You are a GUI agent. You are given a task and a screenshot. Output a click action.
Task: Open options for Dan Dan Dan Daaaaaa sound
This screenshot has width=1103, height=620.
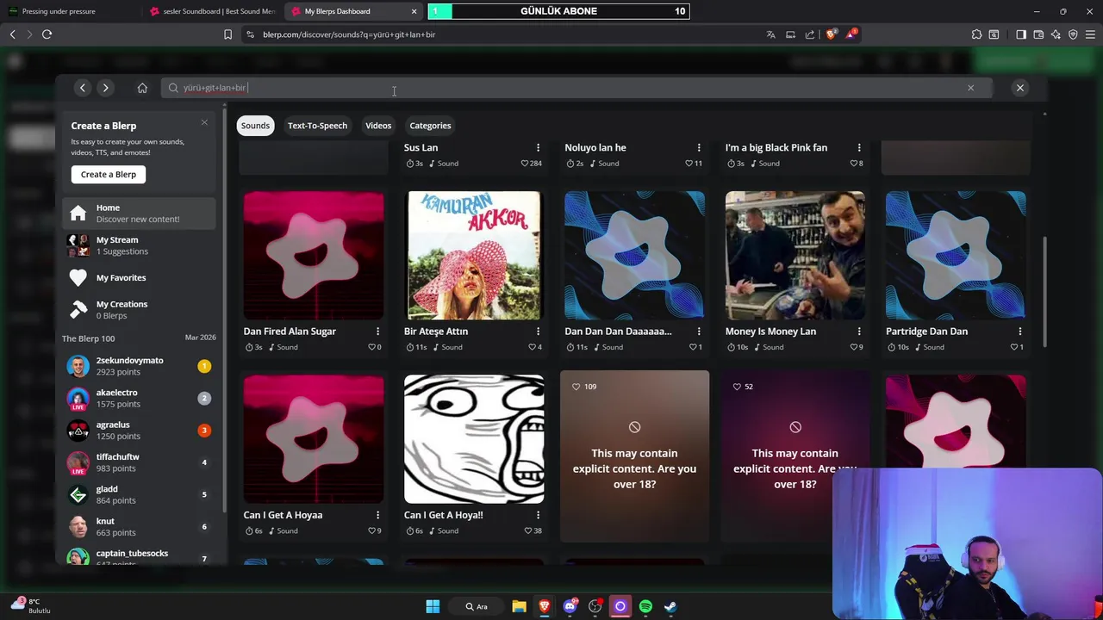[699, 331]
